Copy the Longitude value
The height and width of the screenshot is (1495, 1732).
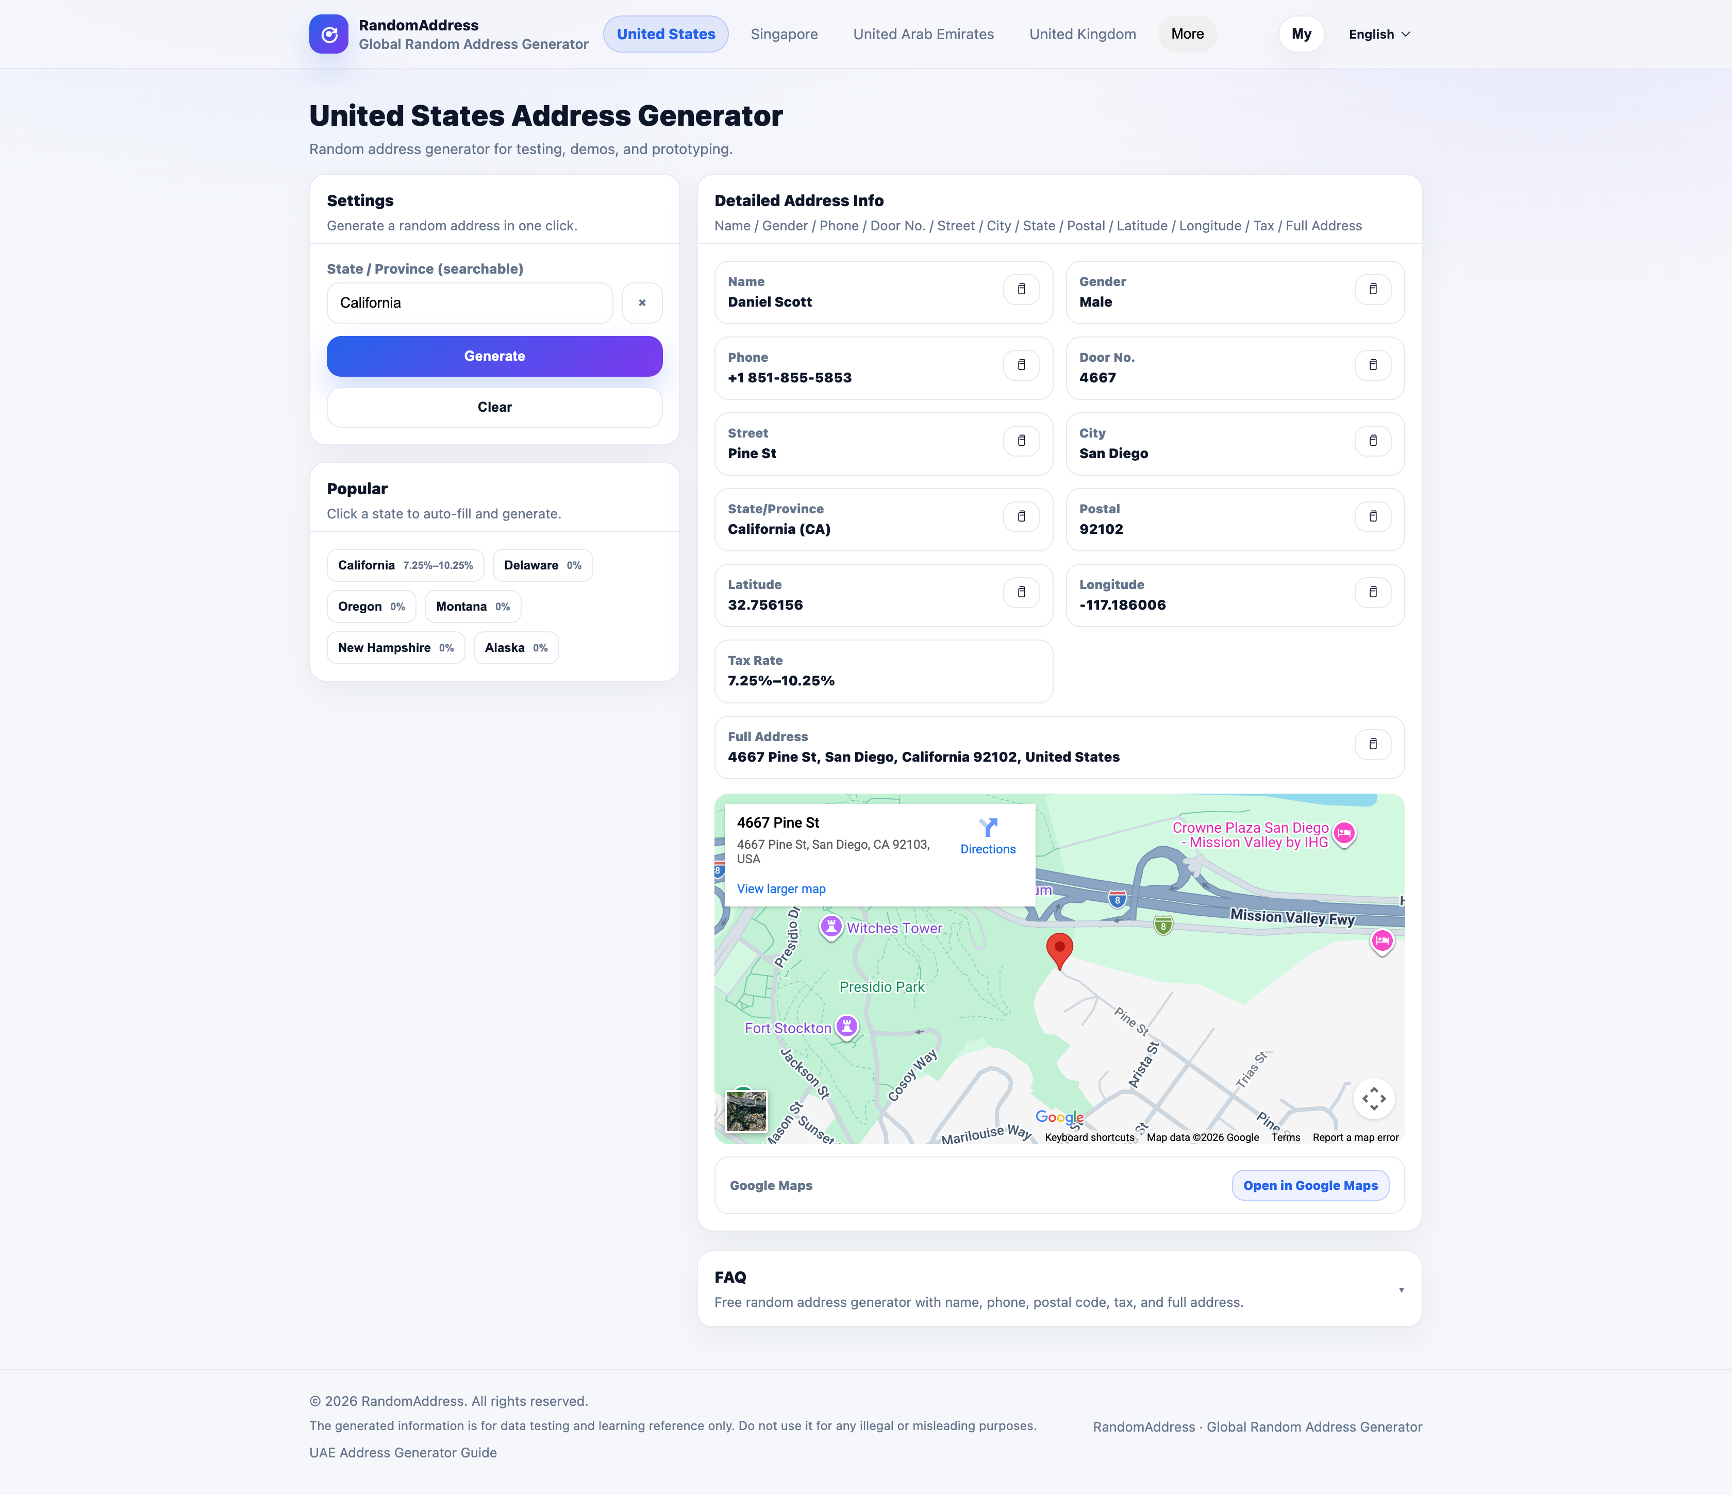[x=1372, y=593]
